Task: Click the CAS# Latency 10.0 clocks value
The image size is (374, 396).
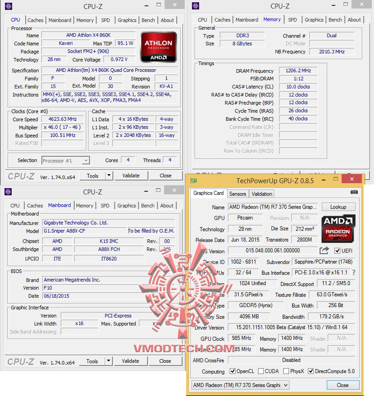Action: point(298,87)
